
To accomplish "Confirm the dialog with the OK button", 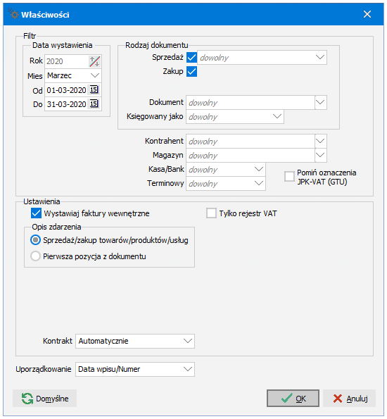I will pos(293,399).
